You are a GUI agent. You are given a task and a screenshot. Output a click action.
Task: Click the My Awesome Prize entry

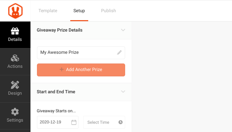81,53
